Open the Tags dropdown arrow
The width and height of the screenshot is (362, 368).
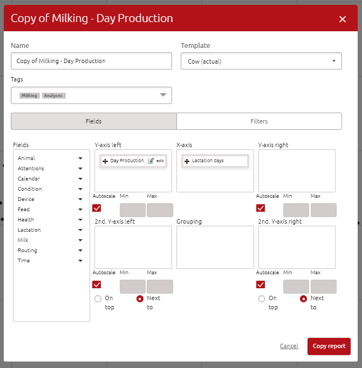click(163, 95)
